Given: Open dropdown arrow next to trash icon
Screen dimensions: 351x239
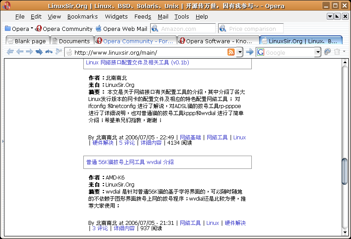Looking at the screenshot, I should pyautogui.click(x=344, y=52).
